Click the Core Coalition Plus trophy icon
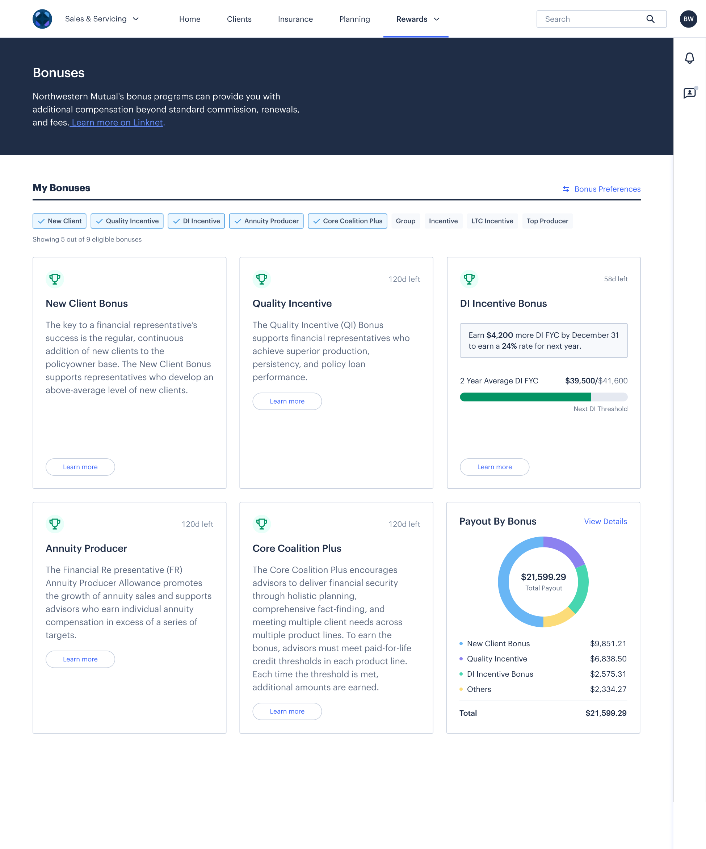 point(262,524)
